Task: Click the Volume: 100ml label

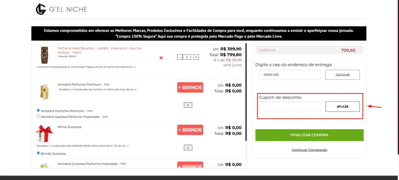Action: coord(67,56)
